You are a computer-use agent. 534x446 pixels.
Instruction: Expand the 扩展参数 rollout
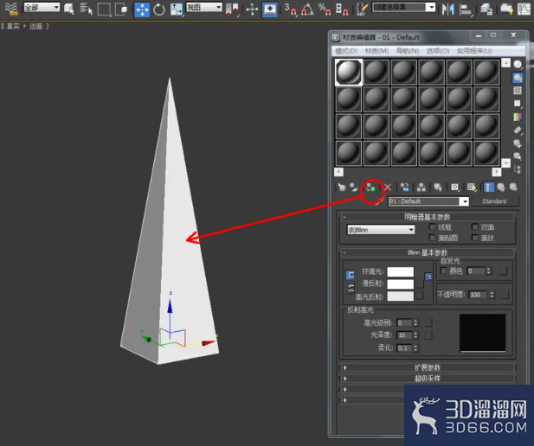427,367
